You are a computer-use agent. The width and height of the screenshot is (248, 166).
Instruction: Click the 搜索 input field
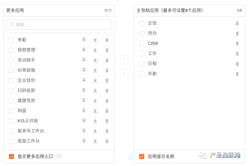coord(59,25)
